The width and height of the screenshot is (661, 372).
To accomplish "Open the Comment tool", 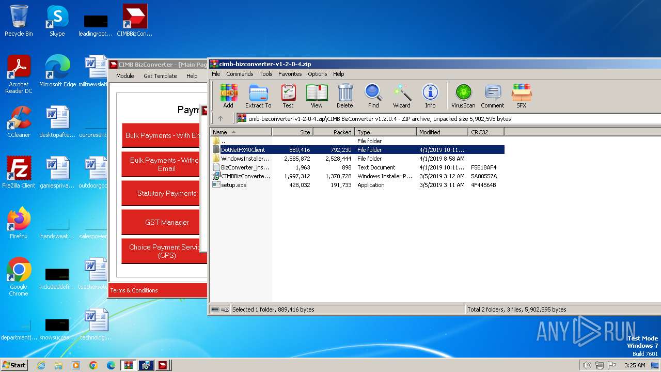I will tap(493, 96).
